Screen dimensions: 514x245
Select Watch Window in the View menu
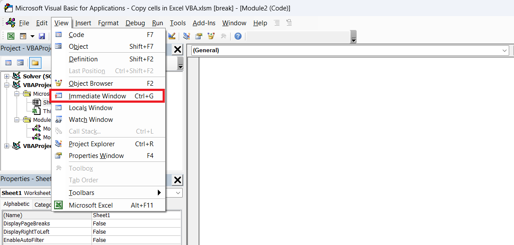109,120
